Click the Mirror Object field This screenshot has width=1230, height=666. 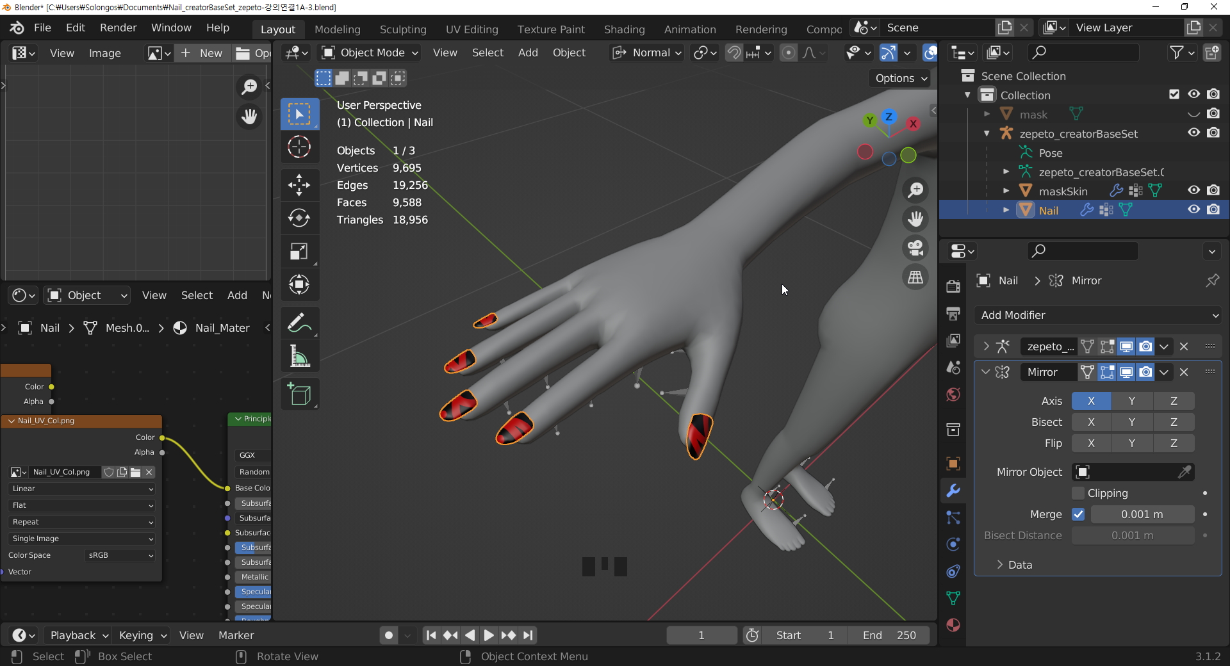pos(1133,472)
